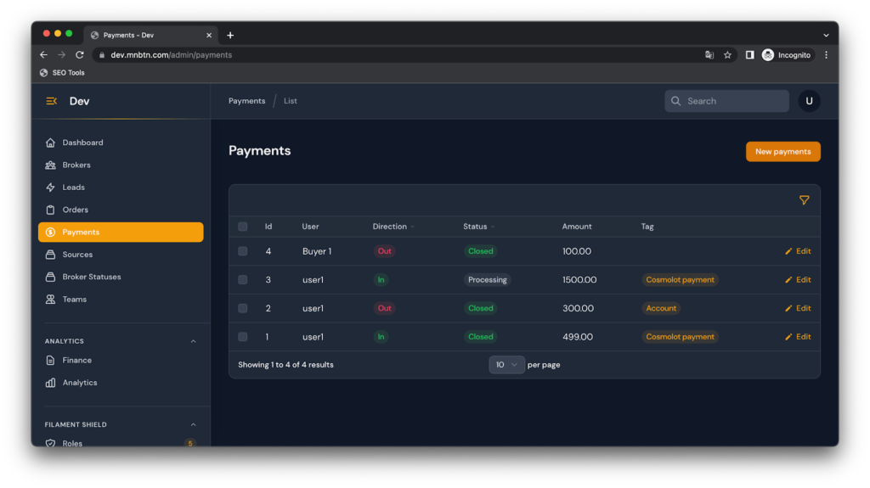
Task: Collapse the Filament Shield sidebar group
Action: pos(193,424)
